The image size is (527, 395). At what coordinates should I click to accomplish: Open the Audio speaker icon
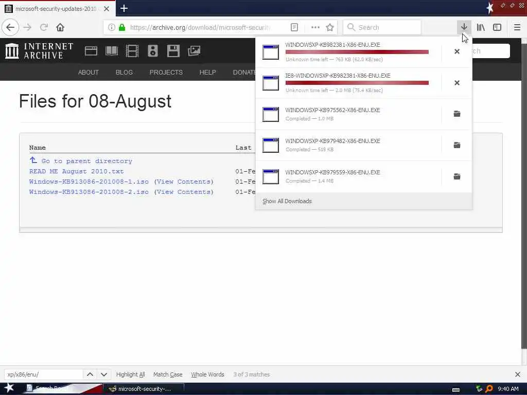(x=152, y=51)
